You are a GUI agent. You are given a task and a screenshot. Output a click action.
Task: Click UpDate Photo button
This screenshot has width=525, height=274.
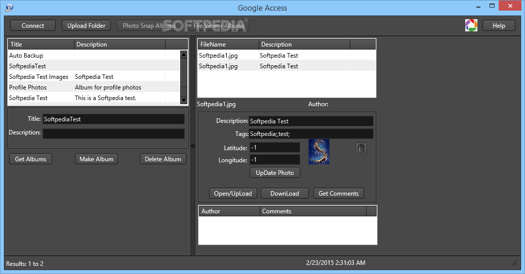click(275, 173)
